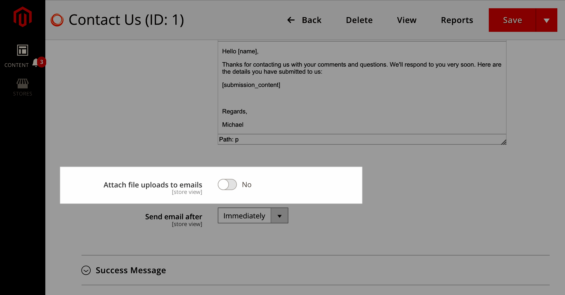Screen dimensions: 565x295
Task: Click inside the email body editor
Action: point(362,88)
